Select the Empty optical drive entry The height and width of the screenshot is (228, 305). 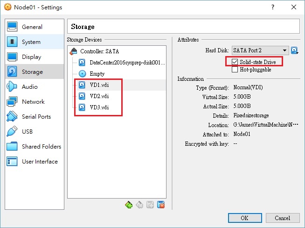click(x=97, y=74)
